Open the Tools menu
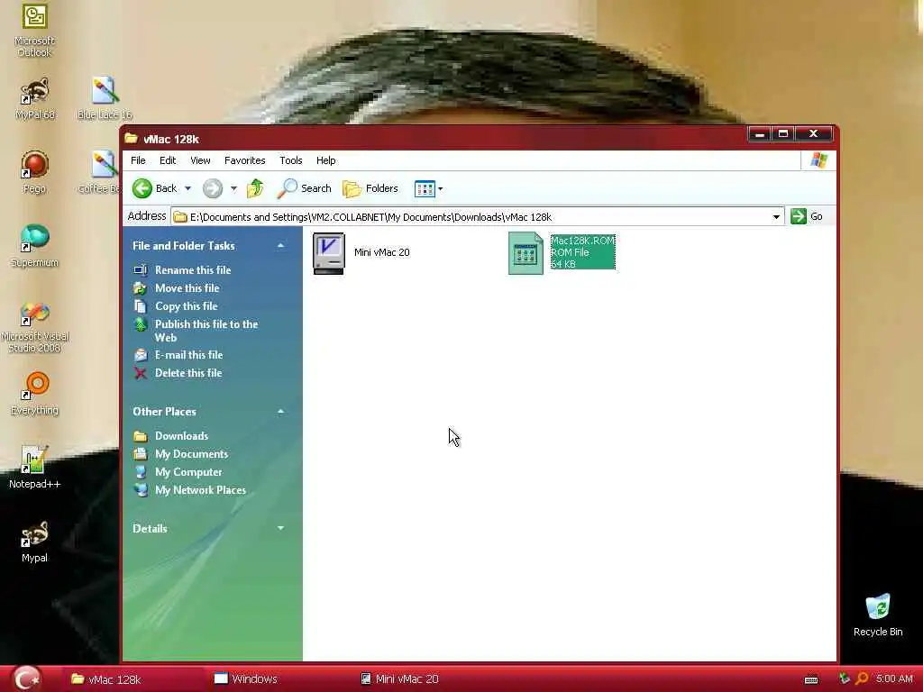This screenshot has height=692, width=923. 291,160
